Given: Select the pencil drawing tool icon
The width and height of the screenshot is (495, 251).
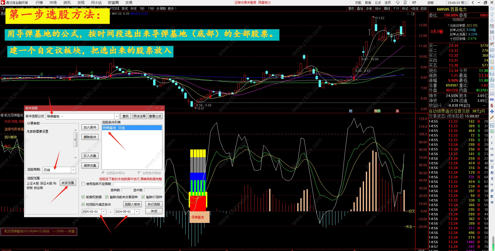Looking at the screenshot, I should point(492,117).
